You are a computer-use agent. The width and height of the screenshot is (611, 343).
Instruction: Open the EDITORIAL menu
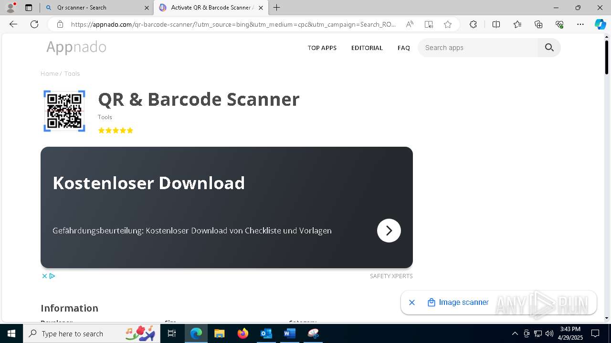(367, 48)
